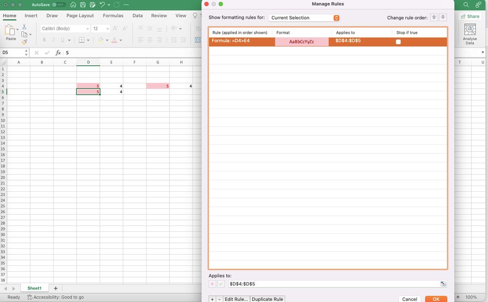Toggle Bold formatting
This screenshot has width=488, height=302.
[x=44, y=40]
